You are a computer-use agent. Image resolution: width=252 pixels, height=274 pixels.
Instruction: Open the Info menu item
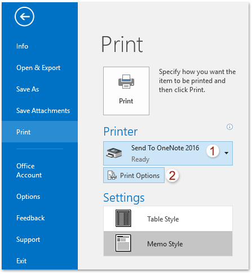[x=22, y=46]
